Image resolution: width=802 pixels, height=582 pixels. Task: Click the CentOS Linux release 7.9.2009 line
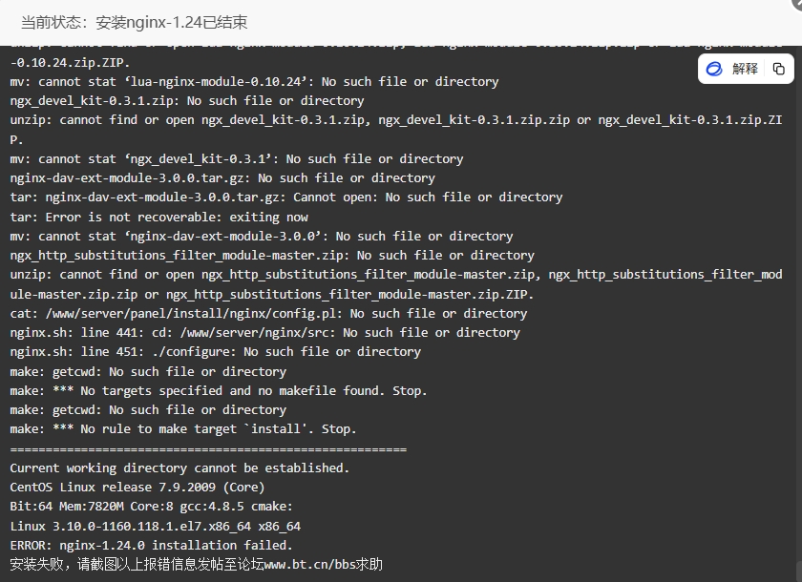(137, 487)
